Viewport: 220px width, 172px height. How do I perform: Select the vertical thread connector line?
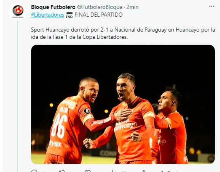point(18,97)
